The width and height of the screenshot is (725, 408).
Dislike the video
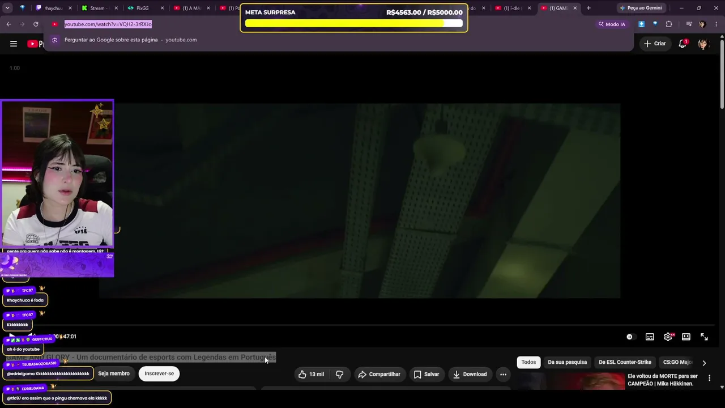[x=339, y=374]
